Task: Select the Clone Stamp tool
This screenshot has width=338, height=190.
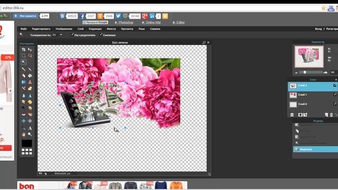Action: [x=30, y=82]
